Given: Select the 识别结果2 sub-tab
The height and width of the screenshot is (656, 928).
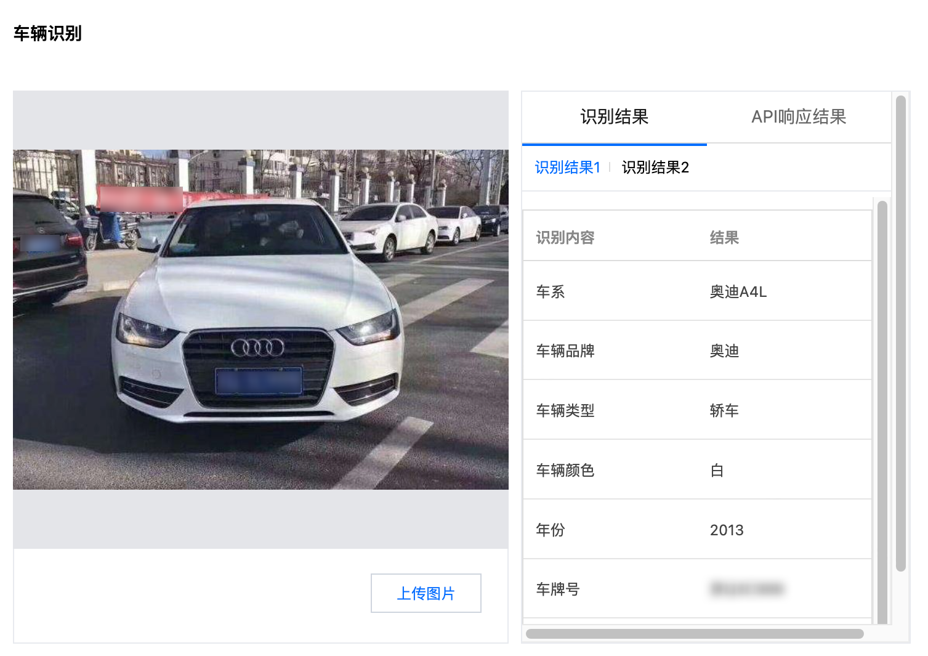Looking at the screenshot, I should coord(655,168).
